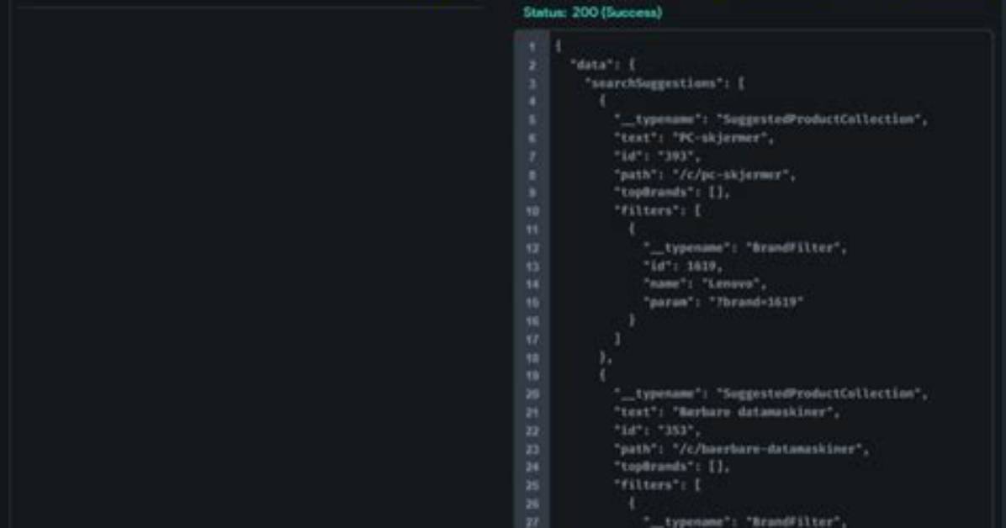Click "BrandFilter" typename on line 27
The image size is (1006, 528).
793,521
